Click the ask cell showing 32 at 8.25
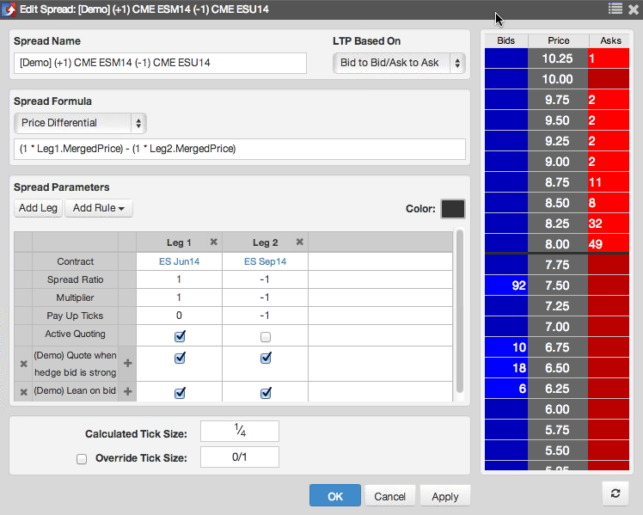643x515 pixels. (x=609, y=224)
